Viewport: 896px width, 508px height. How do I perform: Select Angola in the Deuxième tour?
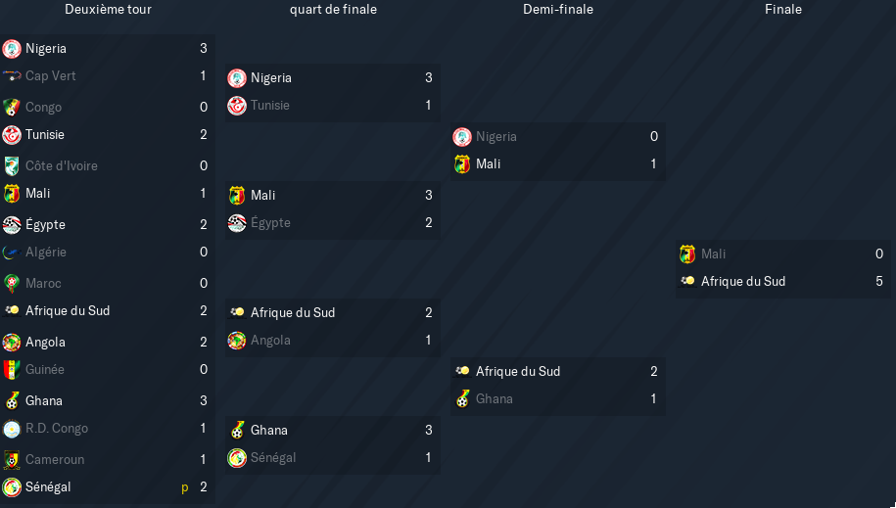45,343
